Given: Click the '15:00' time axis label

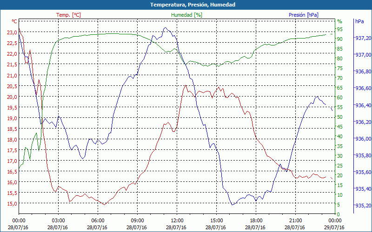Looking at the screenshot, I should tap(216, 221).
